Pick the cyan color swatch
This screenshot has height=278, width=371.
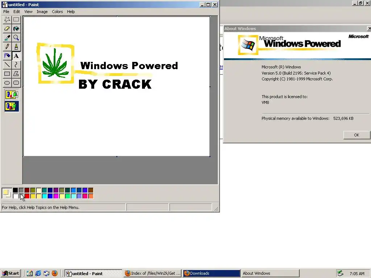(45, 196)
